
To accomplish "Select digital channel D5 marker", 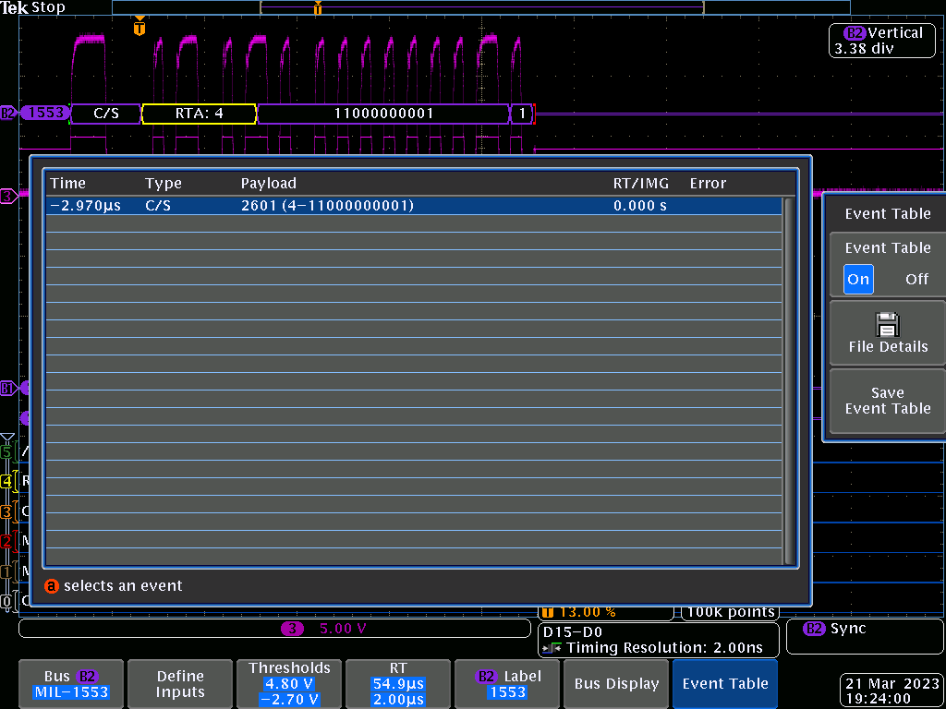I will (x=6, y=451).
